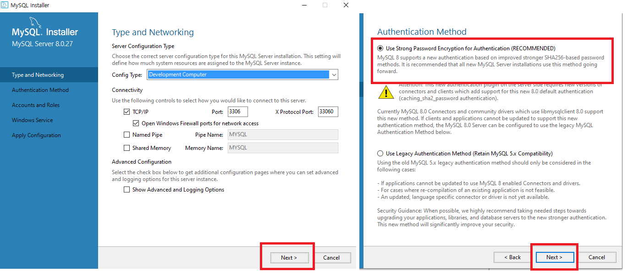This screenshot has height=277, width=633.
Task: Go to Type and Networking step
Action: [x=49, y=75]
